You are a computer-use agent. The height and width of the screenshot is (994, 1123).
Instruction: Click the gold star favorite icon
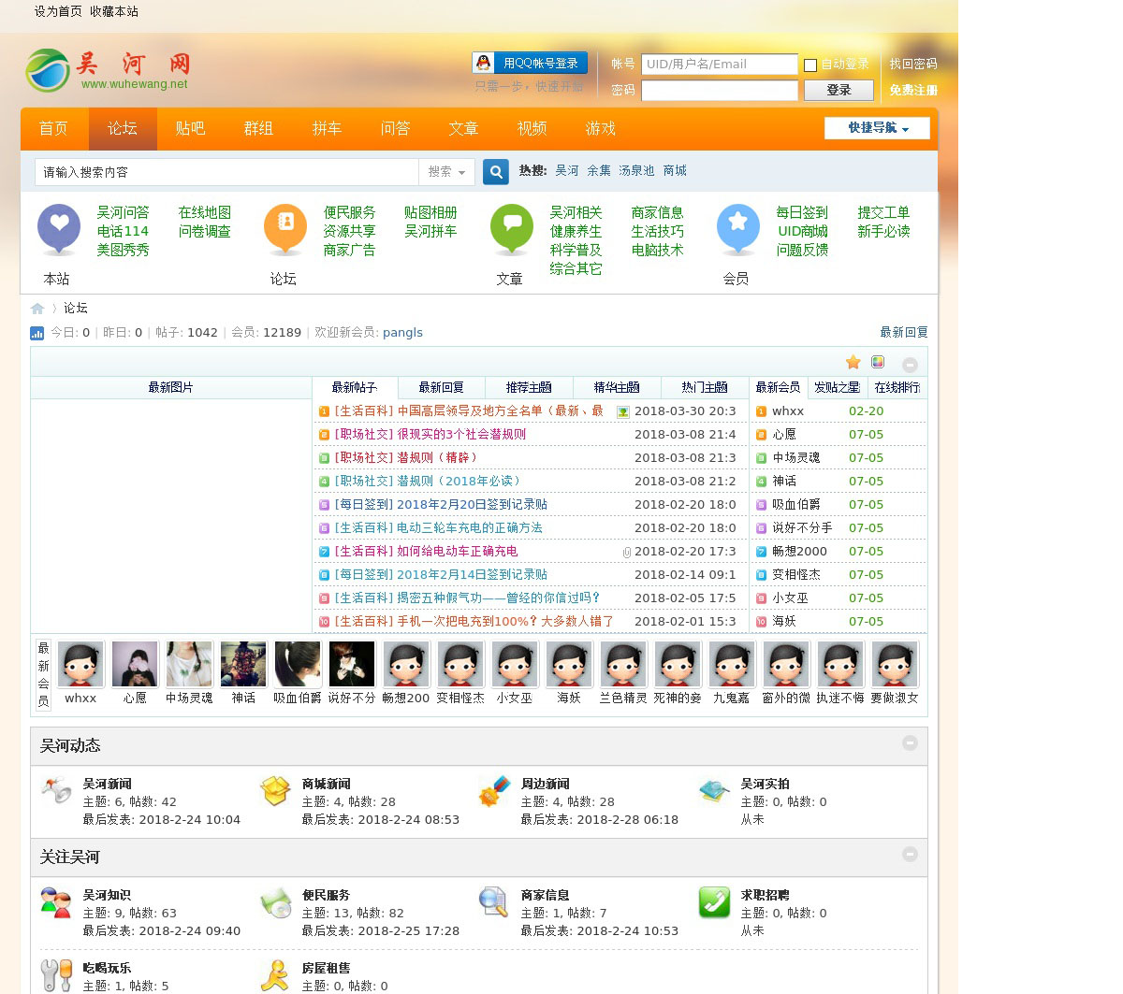(853, 363)
